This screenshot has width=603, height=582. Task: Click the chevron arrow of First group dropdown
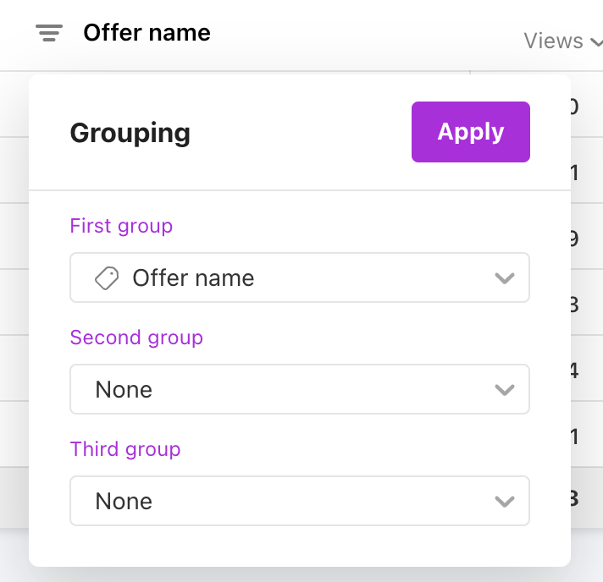click(x=504, y=278)
